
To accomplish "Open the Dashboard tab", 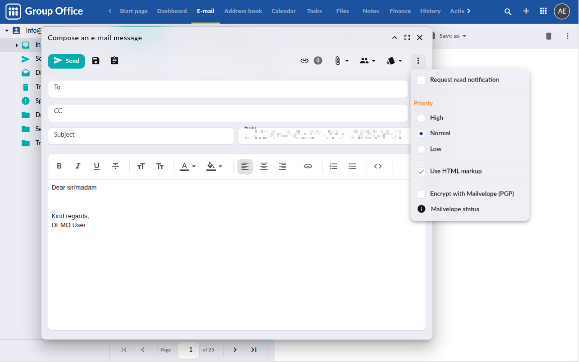I will pyautogui.click(x=172, y=11).
